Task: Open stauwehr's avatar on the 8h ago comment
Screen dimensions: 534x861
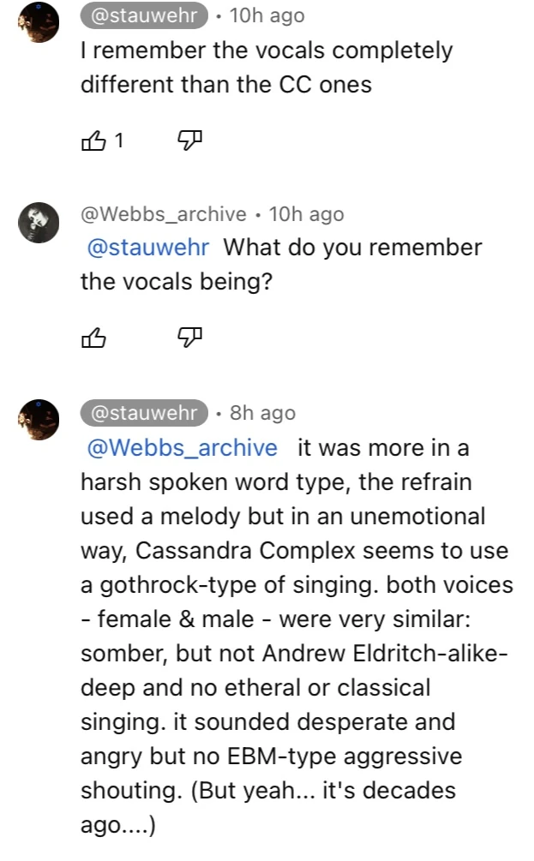Action: click(39, 420)
